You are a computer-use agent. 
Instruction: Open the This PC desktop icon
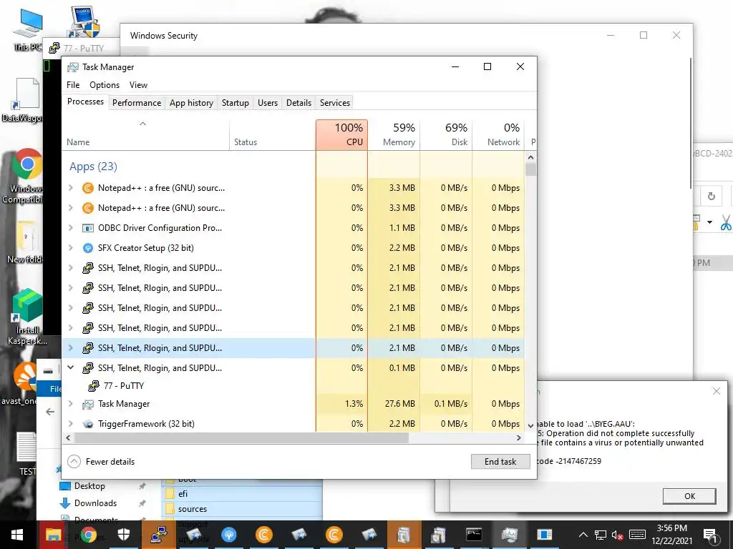coord(28,29)
